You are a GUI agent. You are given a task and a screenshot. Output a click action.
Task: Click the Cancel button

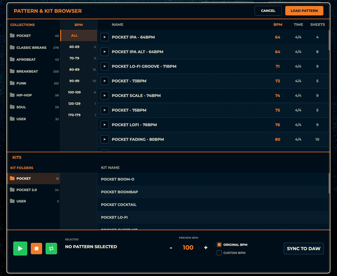point(268,11)
